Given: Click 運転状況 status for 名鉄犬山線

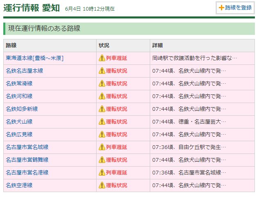Looking at the screenshot, I should click(117, 122).
